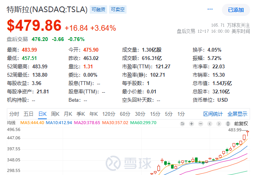Move chart right with the right arrow
255x175 pixels.
219,124
